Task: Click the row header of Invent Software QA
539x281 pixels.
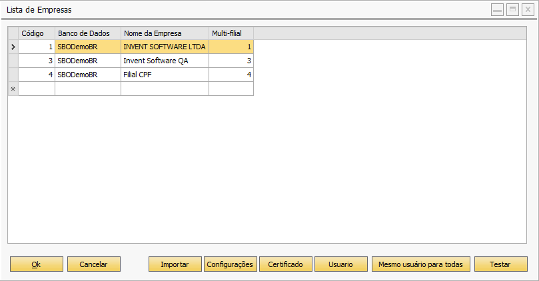Action: click(13, 61)
